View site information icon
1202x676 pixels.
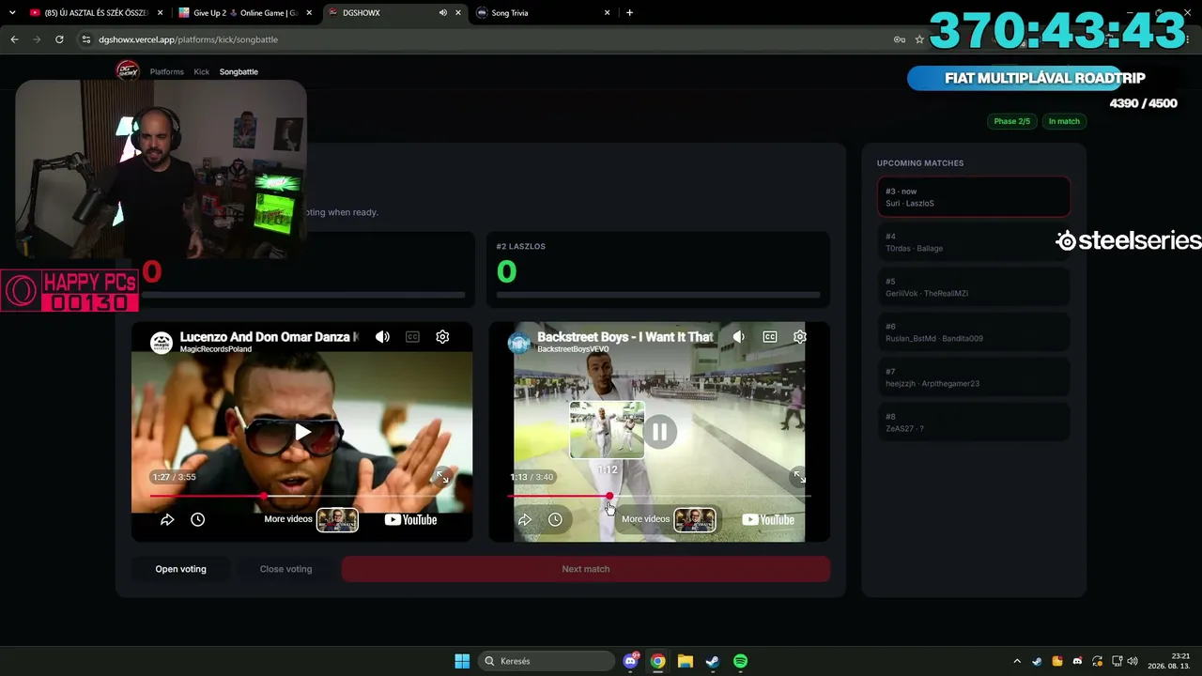pyautogui.click(x=86, y=39)
